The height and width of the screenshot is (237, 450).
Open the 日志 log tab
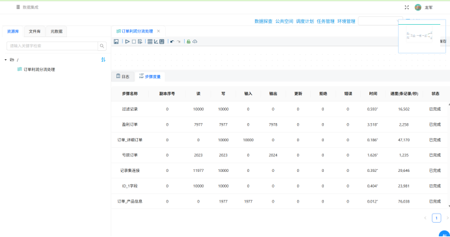click(123, 76)
